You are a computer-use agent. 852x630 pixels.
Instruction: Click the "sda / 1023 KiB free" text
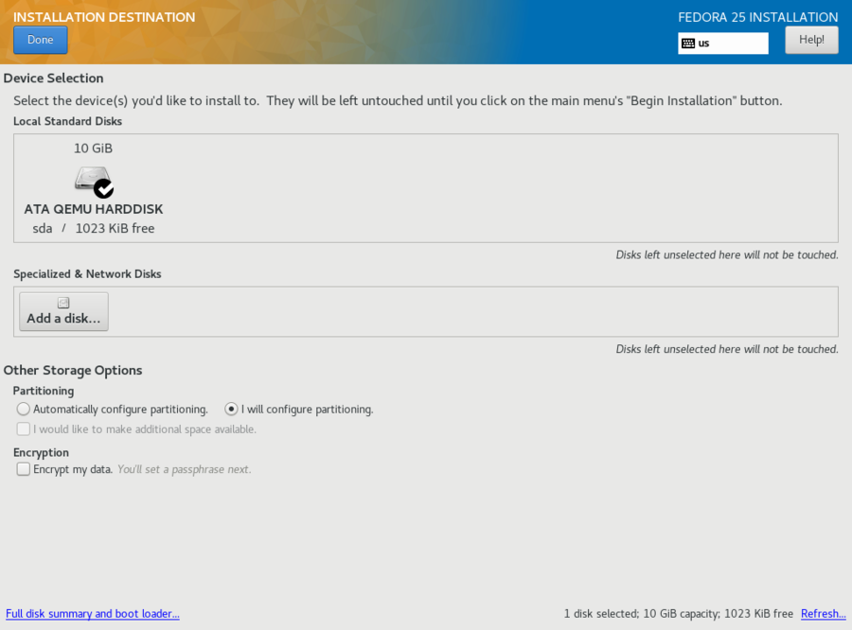[x=94, y=229]
